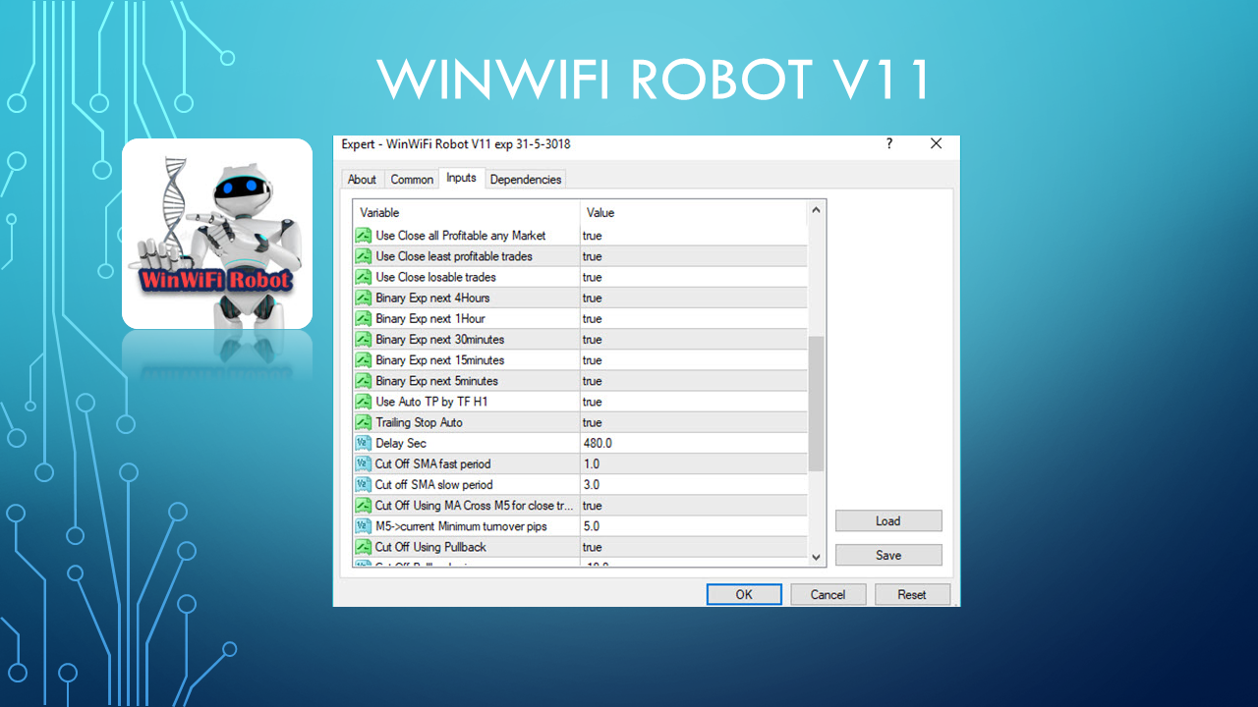Click the Cancel button
The width and height of the screenshot is (1258, 707).
coord(828,594)
